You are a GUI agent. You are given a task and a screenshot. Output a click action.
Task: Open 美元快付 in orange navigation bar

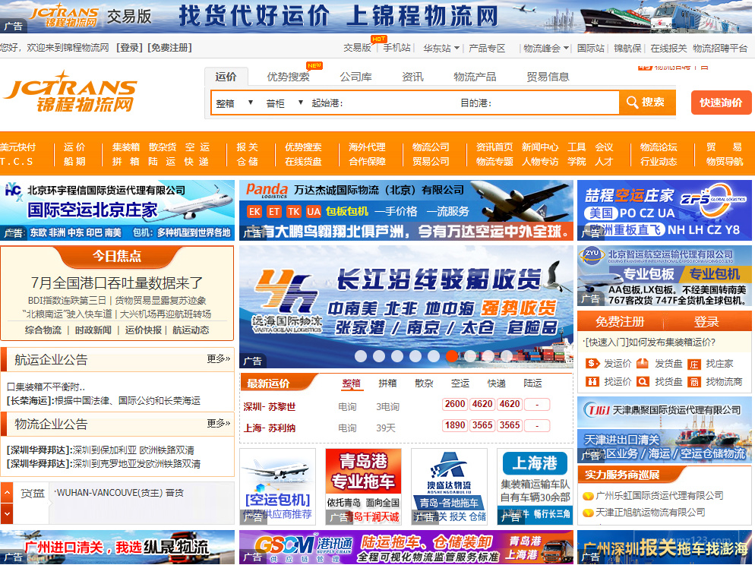point(17,147)
